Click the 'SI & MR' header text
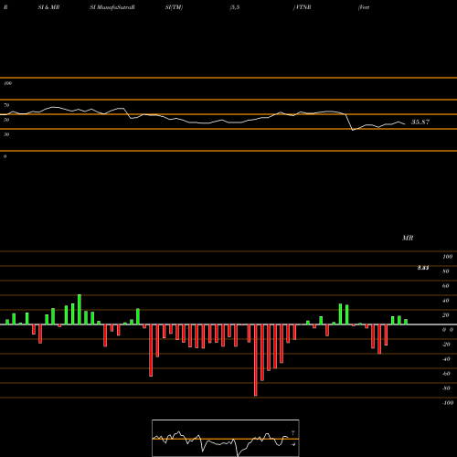457x457 pixels. [x=48, y=7]
